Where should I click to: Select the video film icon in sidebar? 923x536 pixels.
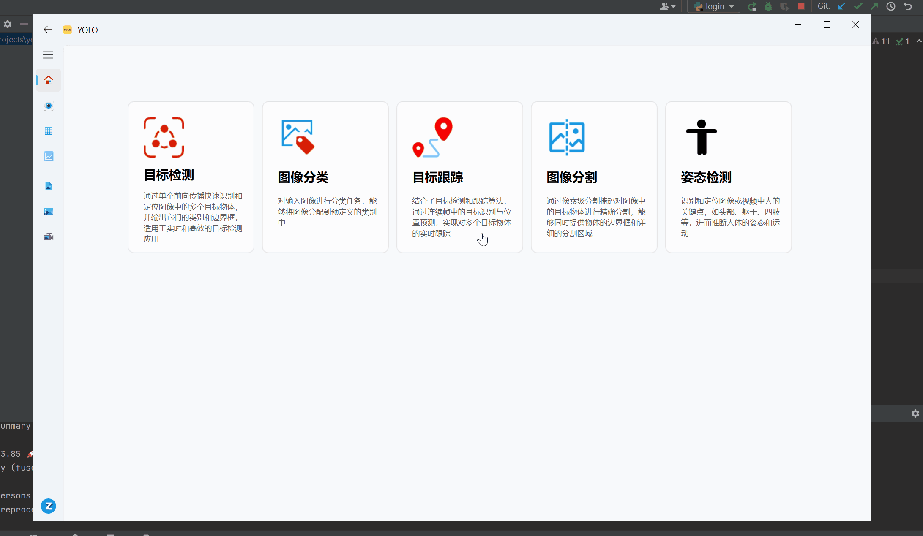(x=49, y=212)
